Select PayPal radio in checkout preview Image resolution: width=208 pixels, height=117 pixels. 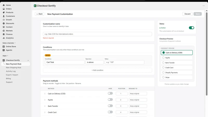[163, 58]
